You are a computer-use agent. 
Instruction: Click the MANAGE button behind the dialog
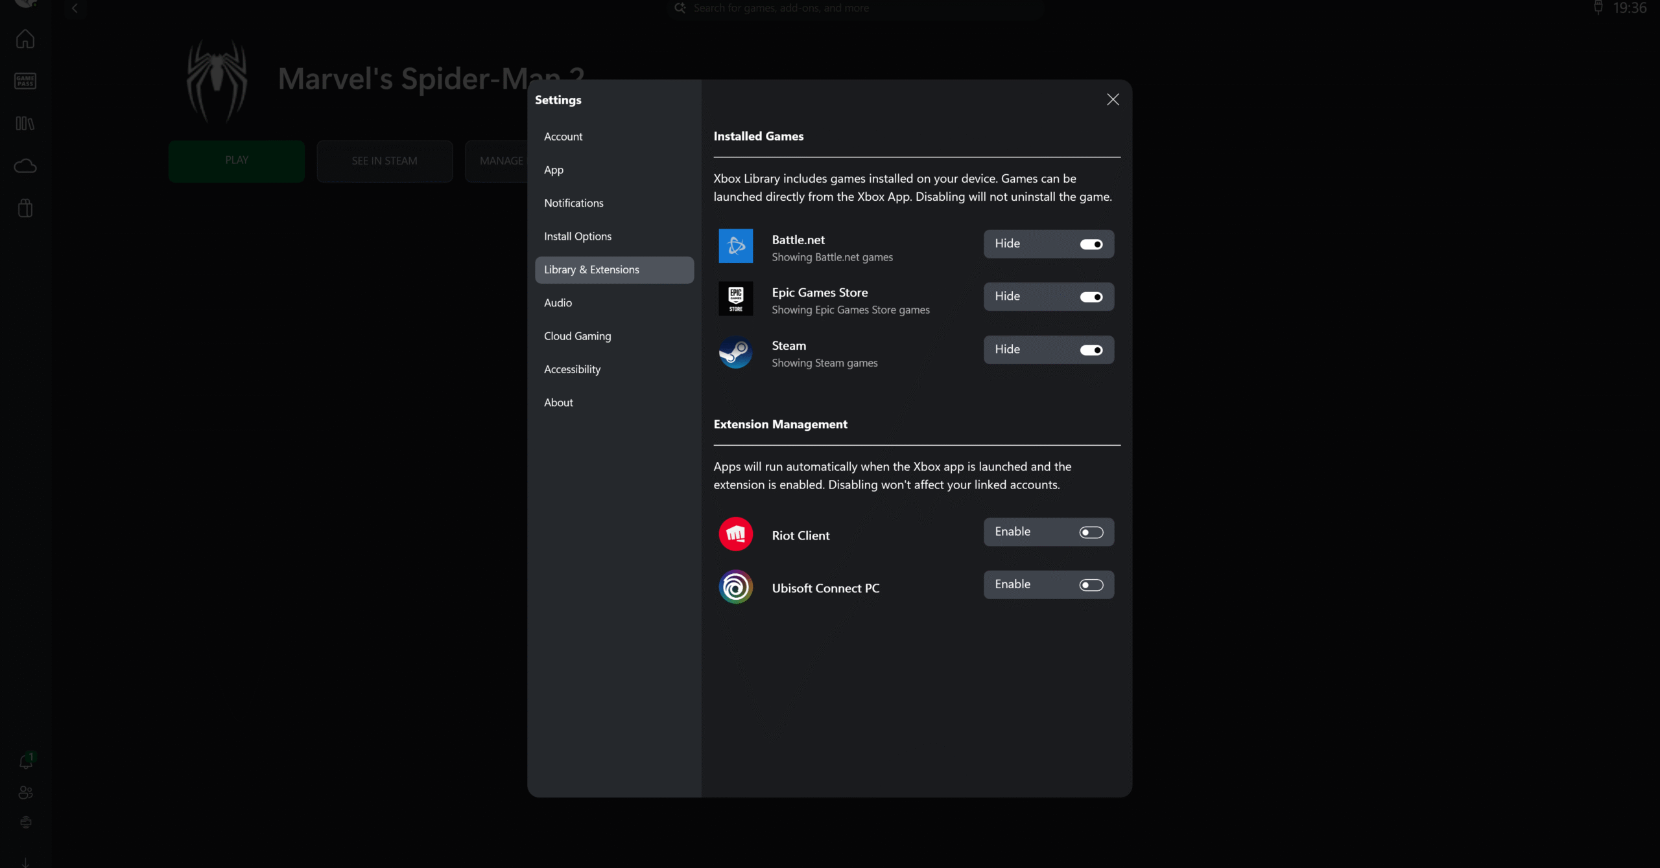coord(497,161)
